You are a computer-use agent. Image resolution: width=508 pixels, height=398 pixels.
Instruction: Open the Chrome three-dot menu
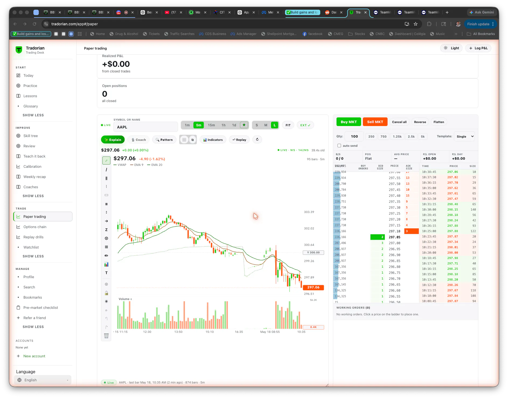[493, 24]
